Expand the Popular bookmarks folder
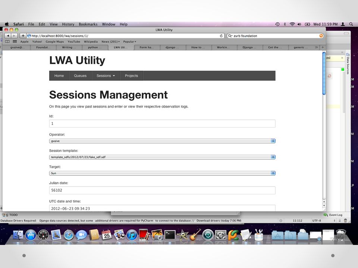Viewport: 358px width, 268px height. pyautogui.click(x=130, y=41)
